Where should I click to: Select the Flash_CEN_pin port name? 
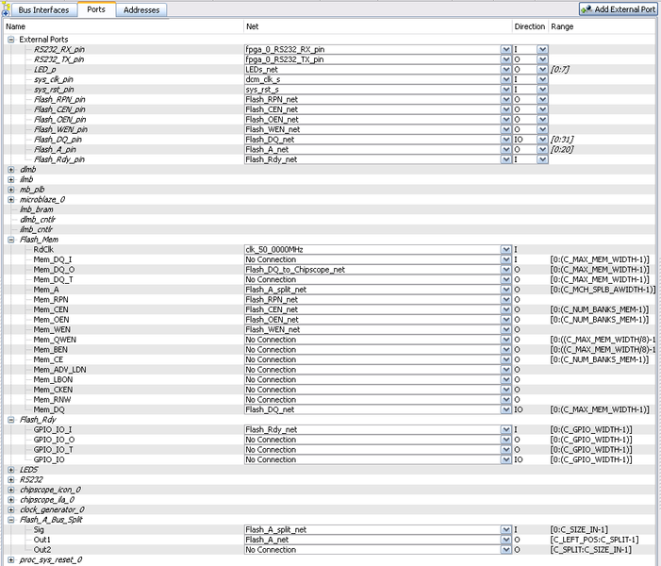coord(59,109)
